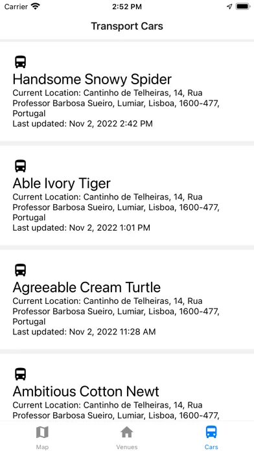Open the Handsome Snowy Spider car title
The image size is (254, 451).
click(x=92, y=80)
